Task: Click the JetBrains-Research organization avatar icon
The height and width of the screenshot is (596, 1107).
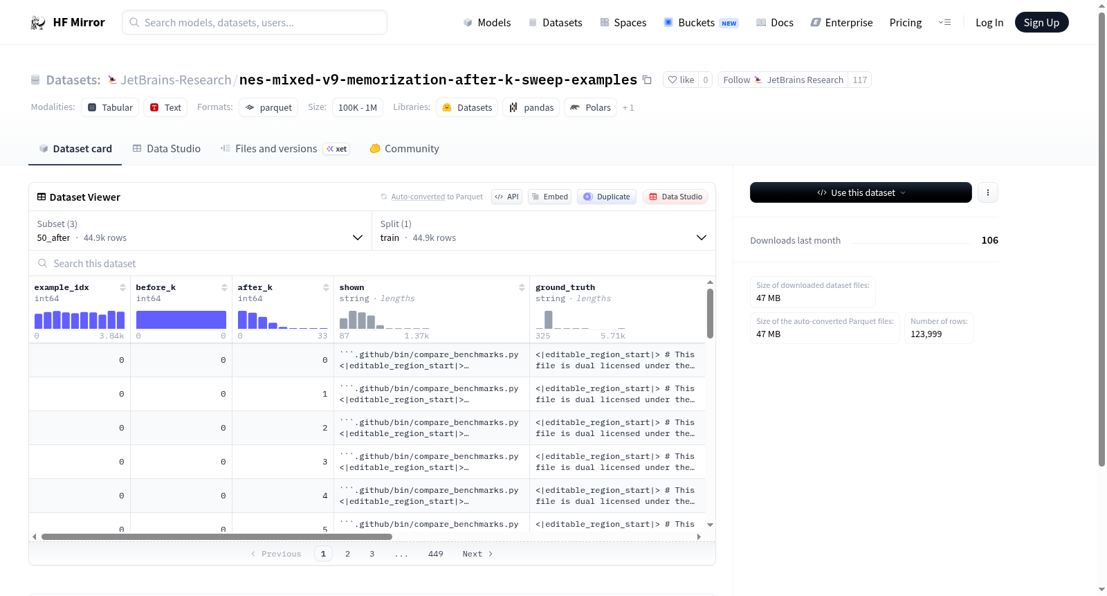Action: (113, 80)
